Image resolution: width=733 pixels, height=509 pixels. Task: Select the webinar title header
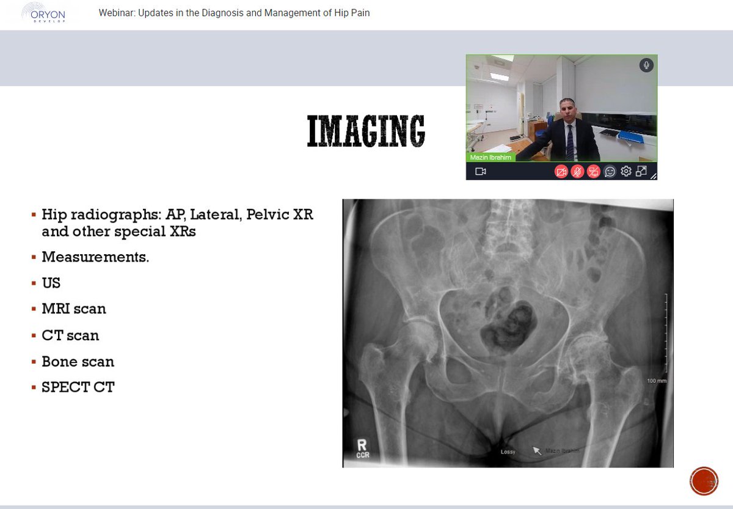235,12
